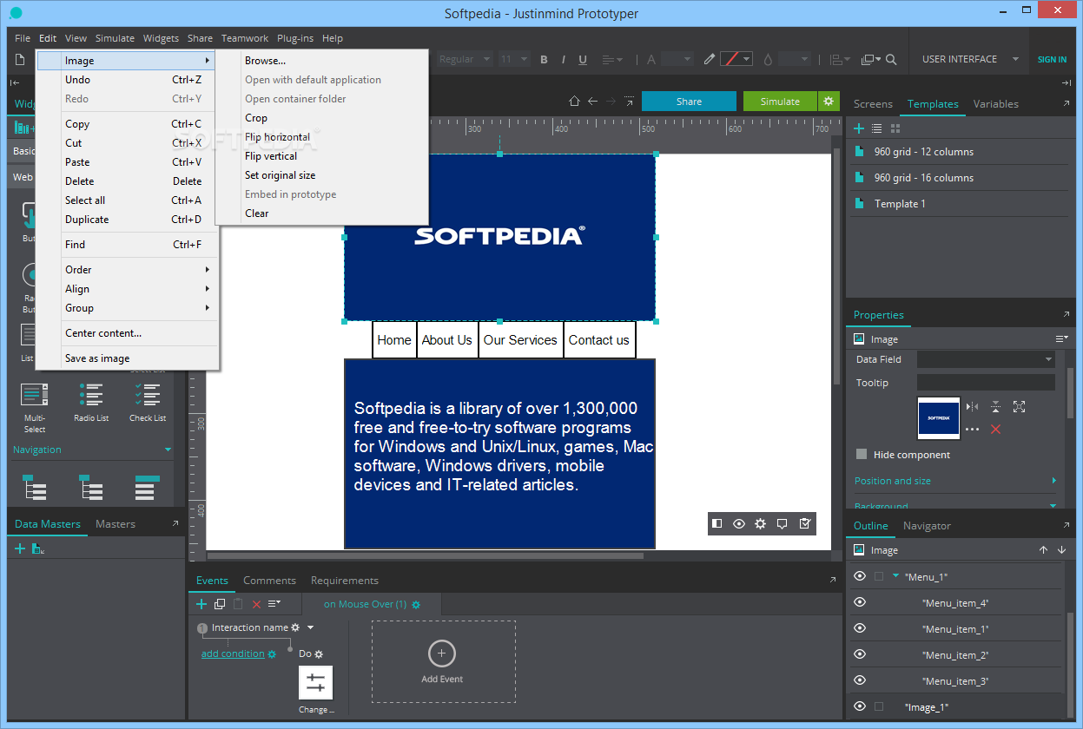Click gear icon beside on Mouse Over
The height and width of the screenshot is (729, 1083).
[416, 604]
